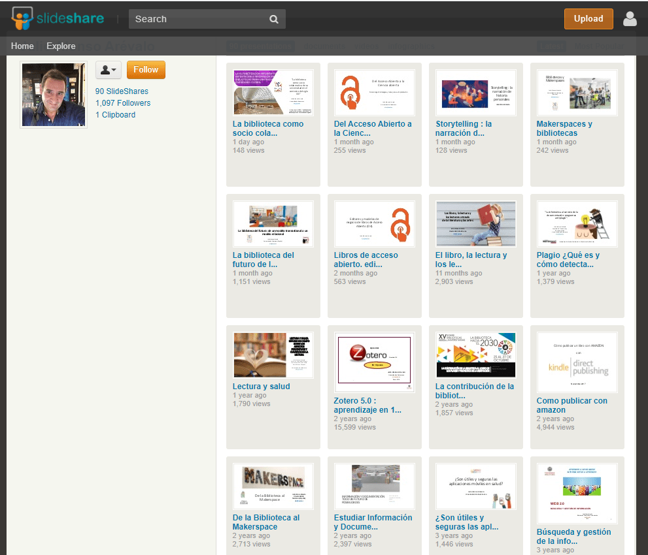Click the Upload button
648x555 pixels.
click(588, 19)
